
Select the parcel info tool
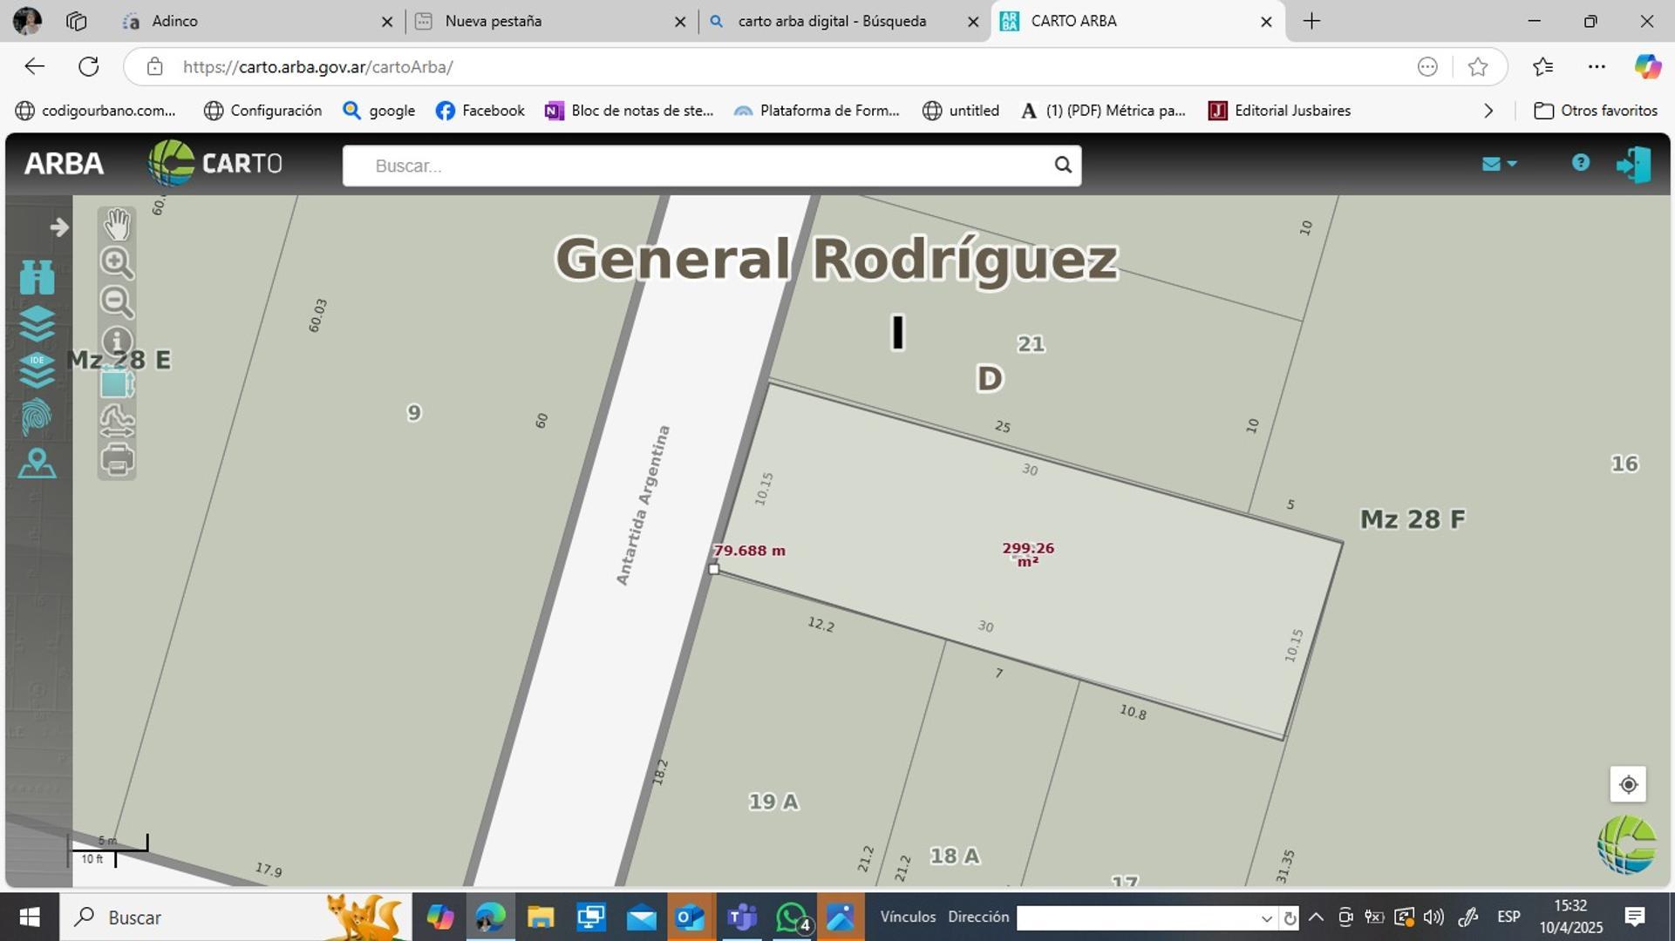coord(117,342)
